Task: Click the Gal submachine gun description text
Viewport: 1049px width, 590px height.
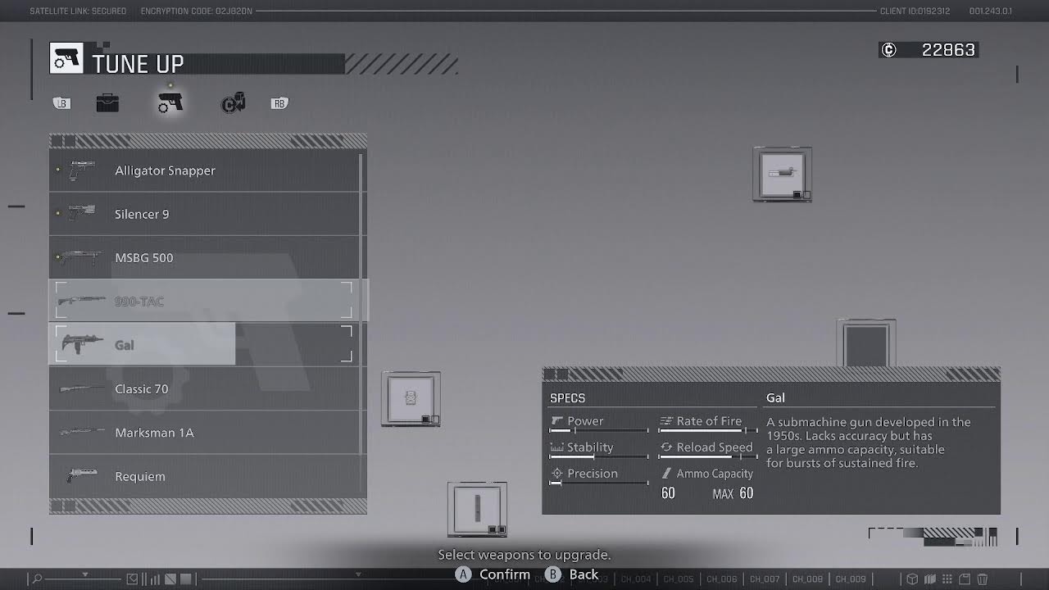Action: 869,442
